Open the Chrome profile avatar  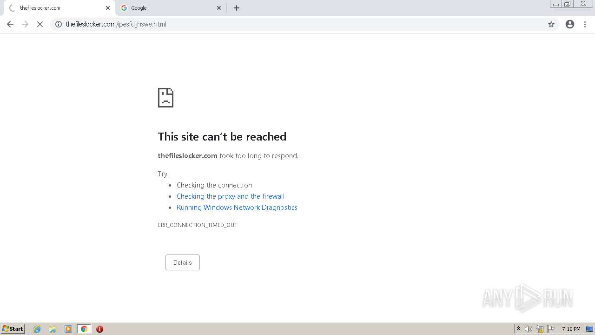point(570,24)
